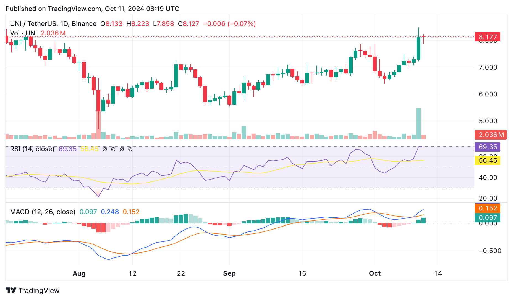This screenshot has width=513, height=300.
Task: Click the 12 date label on time axis
Action: [133, 273]
